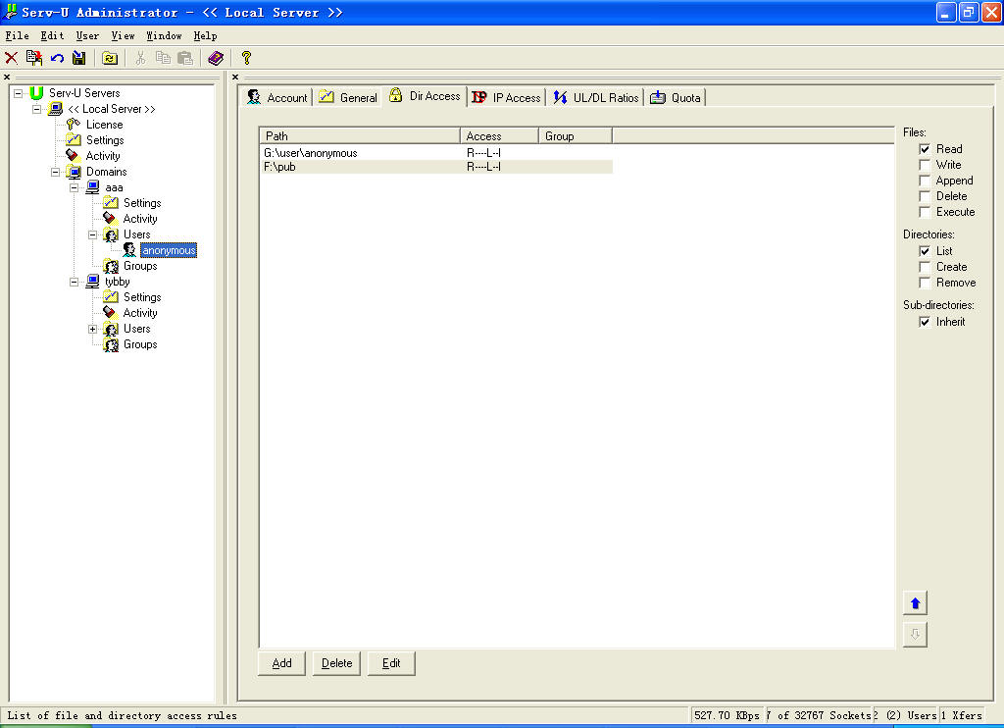Click the copy-document toolbar icon
The width and height of the screenshot is (1004, 728).
pyautogui.click(x=34, y=59)
